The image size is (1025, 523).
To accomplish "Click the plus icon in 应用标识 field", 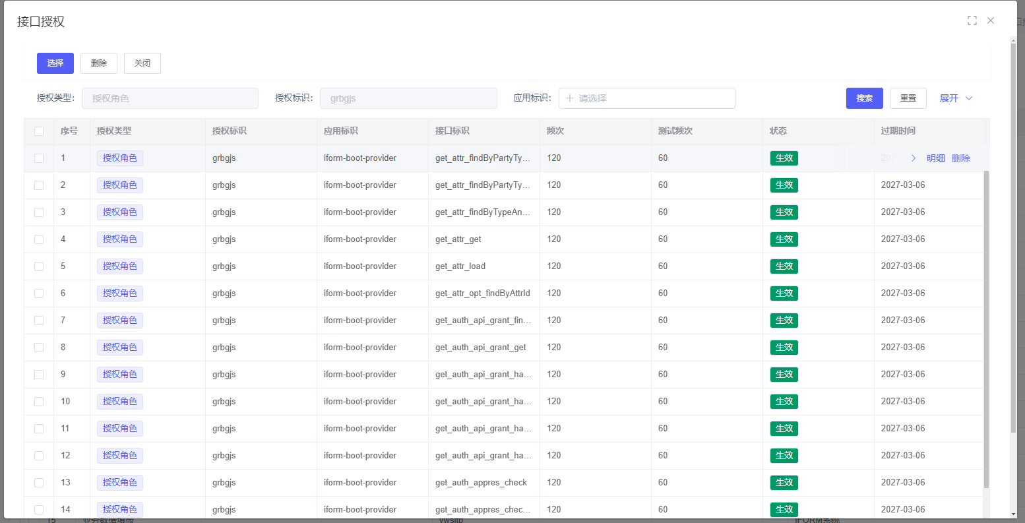I will pos(570,98).
